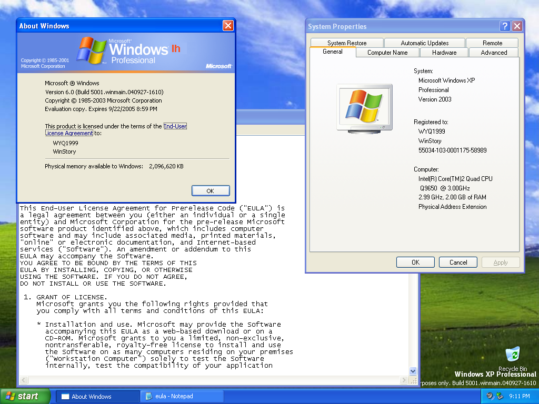Image resolution: width=539 pixels, height=404 pixels.
Task: Click the Notepad scroll down arrow
Action: pyautogui.click(x=413, y=371)
